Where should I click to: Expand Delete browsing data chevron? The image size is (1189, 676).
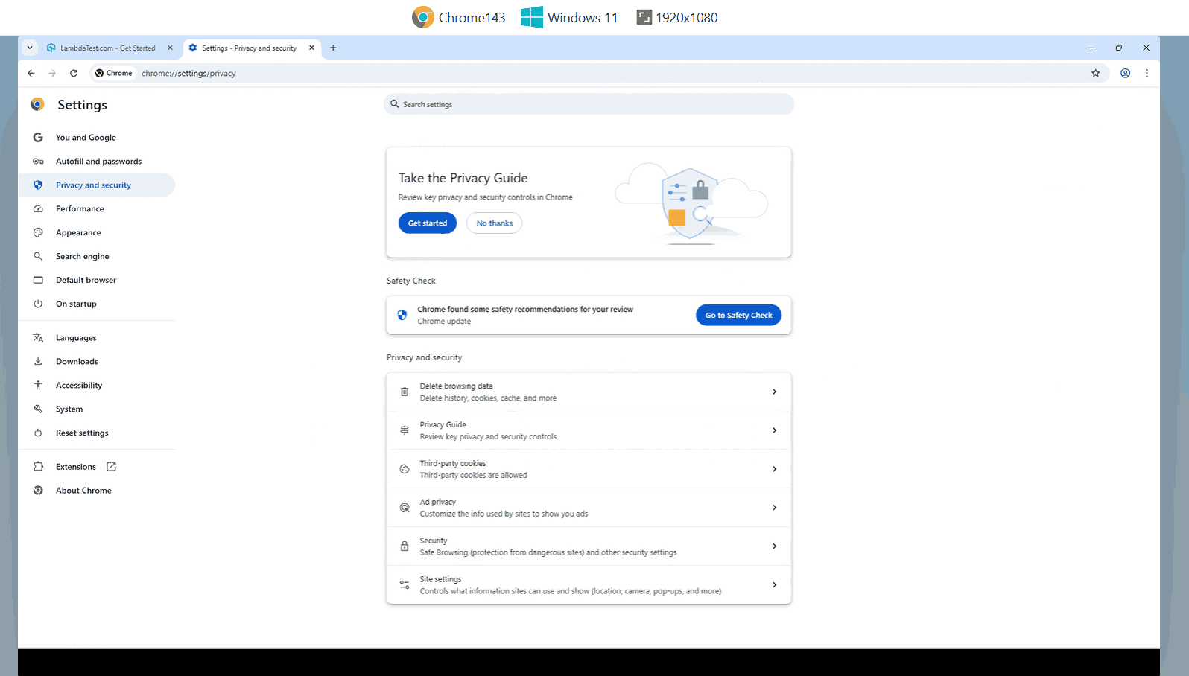[774, 392]
